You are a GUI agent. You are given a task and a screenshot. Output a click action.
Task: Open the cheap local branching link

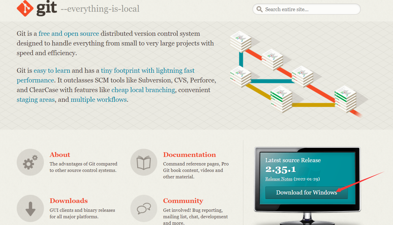pos(143,90)
